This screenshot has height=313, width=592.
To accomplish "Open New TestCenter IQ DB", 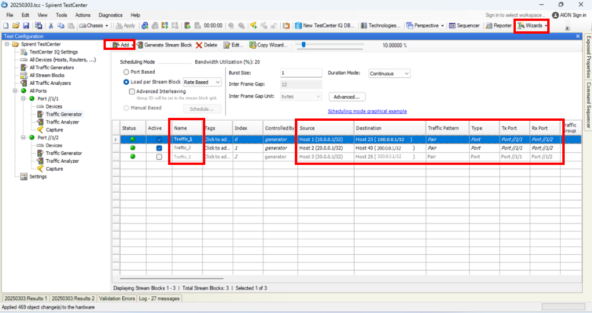I will [324, 26].
